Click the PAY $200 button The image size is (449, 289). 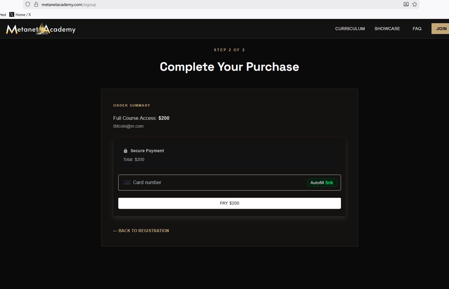229,203
